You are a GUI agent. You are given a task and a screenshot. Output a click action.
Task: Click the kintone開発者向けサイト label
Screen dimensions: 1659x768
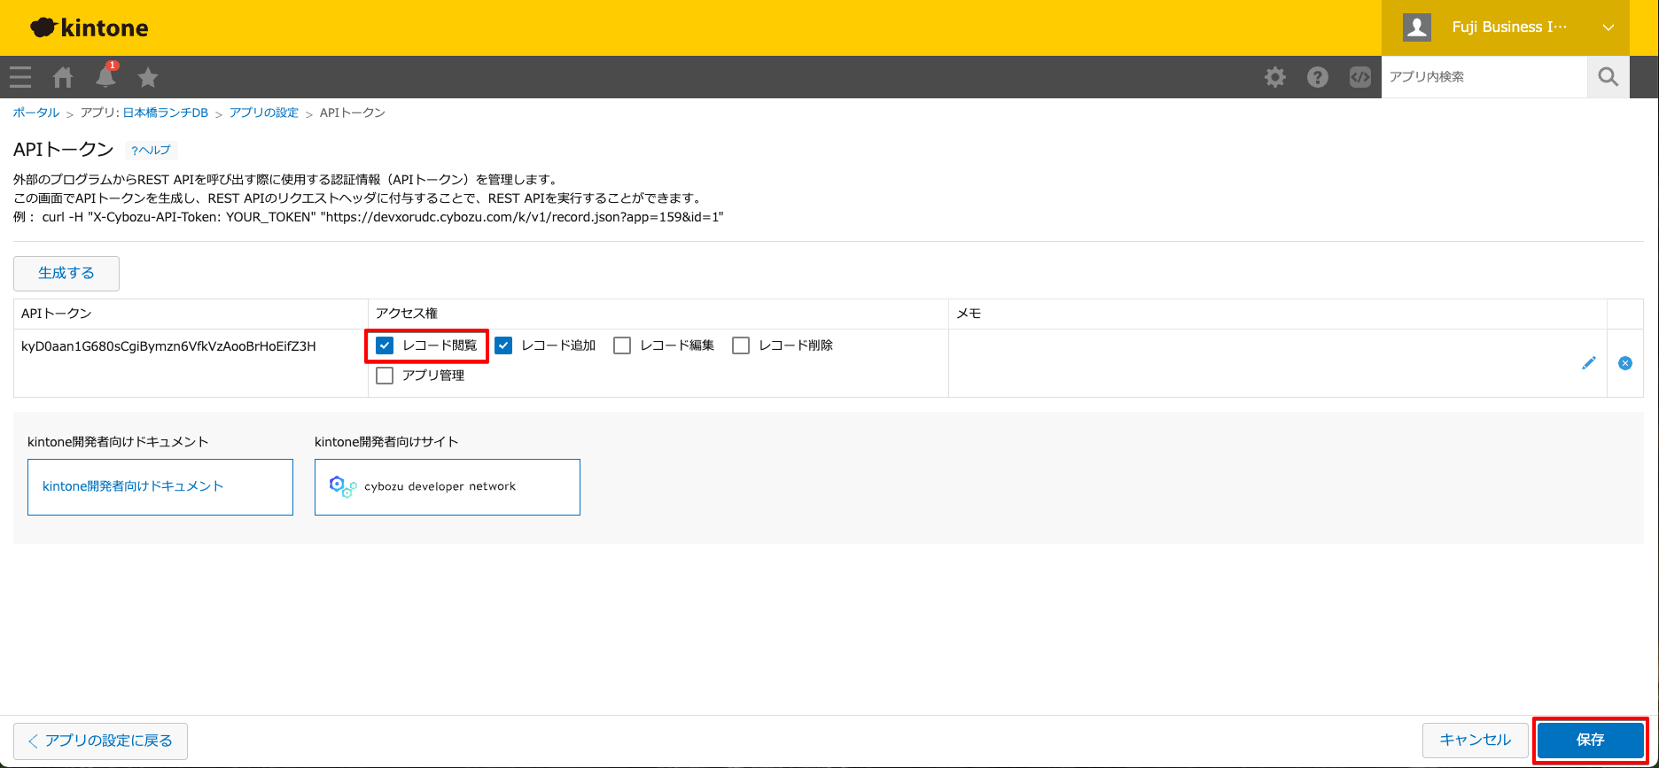pos(386,441)
